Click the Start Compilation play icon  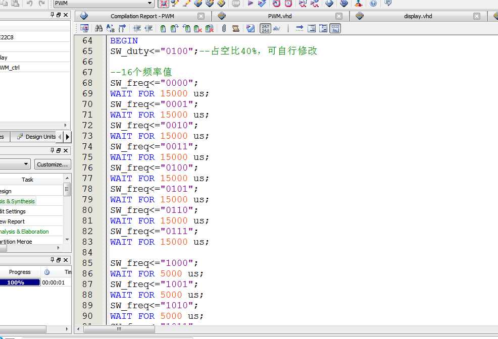(251, 4)
